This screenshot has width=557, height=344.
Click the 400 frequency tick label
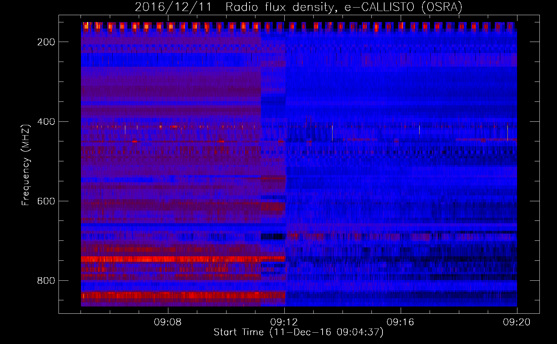tap(46, 122)
